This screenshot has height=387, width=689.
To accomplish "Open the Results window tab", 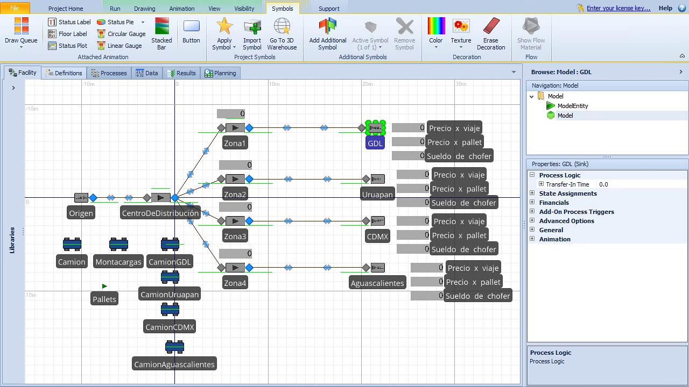I will click(x=181, y=73).
